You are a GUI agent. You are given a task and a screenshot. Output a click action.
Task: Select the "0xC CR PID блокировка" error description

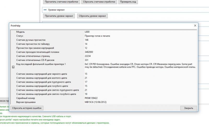pyautogui.click(x=140, y=66)
